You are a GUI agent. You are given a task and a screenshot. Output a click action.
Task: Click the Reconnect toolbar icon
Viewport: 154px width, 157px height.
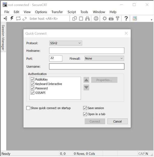point(18,18)
